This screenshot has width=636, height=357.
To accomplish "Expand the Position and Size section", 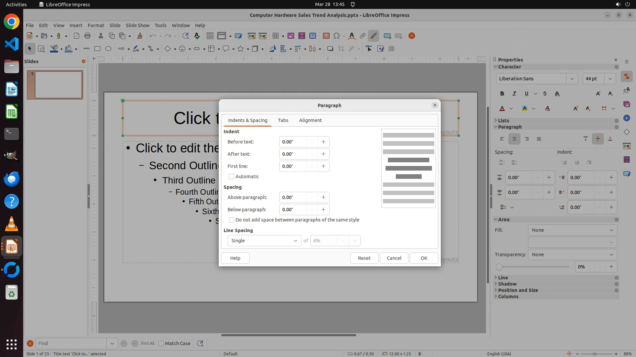I will (x=518, y=290).
